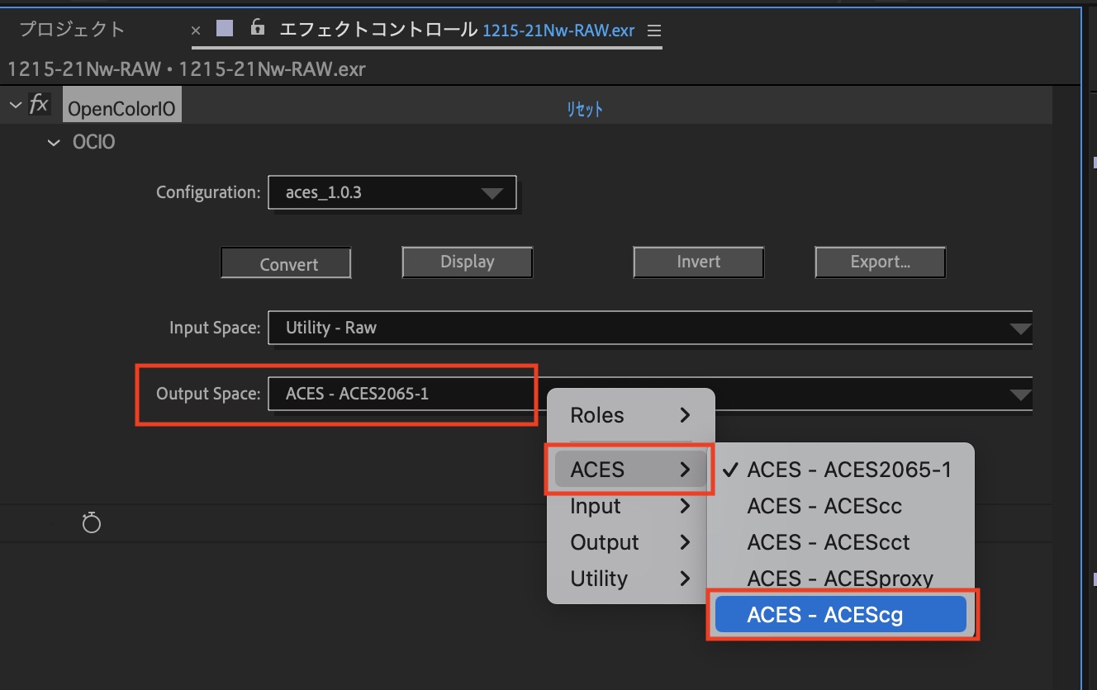Screen dimensions: 1097x690
Task: Choose ACES - ACEScct color space
Action: coord(828,542)
